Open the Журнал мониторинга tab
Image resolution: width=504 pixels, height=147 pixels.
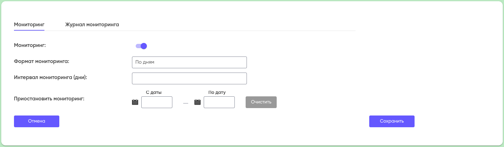coord(92,24)
